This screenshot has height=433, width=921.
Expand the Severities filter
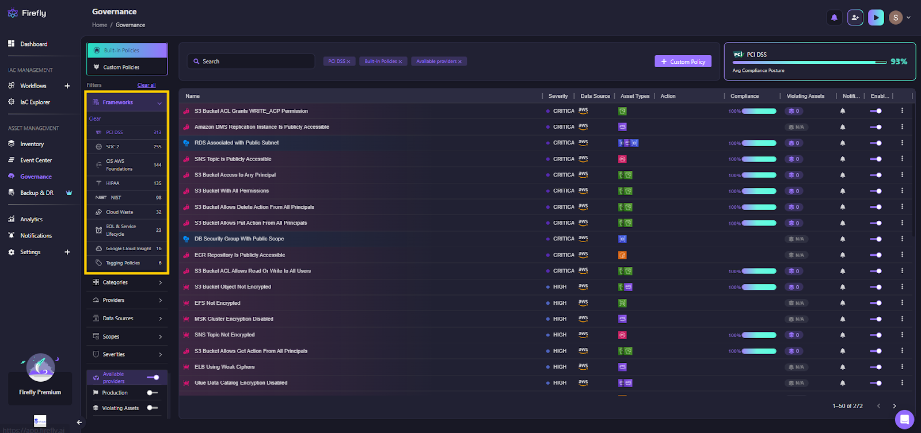click(127, 354)
